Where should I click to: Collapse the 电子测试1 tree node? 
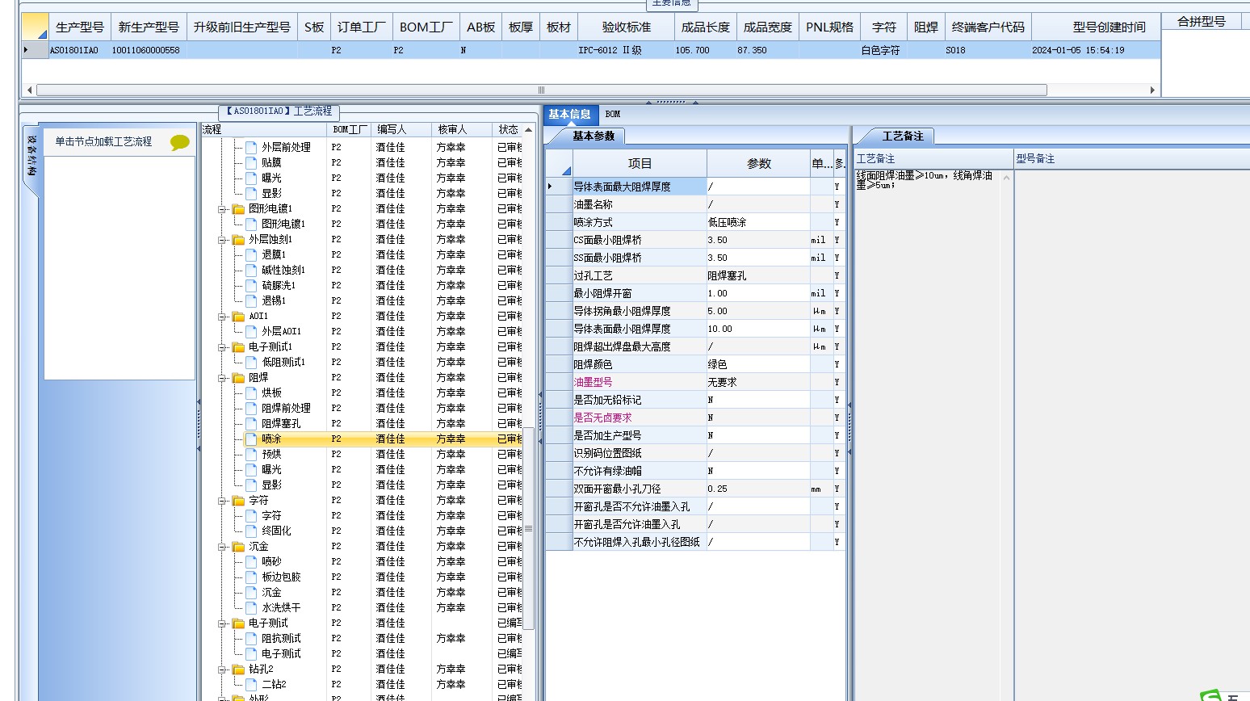[x=222, y=346]
